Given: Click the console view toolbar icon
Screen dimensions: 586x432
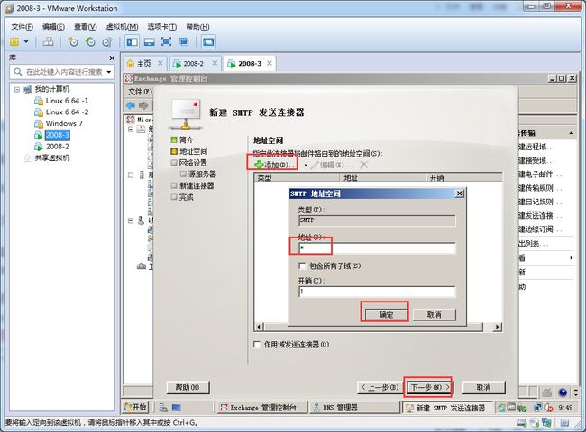Looking at the screenshot, I should tap(208, 41).
